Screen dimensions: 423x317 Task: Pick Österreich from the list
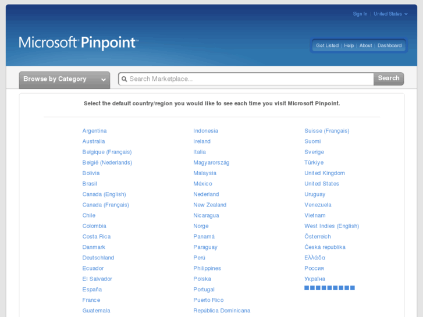pos(318,237)
